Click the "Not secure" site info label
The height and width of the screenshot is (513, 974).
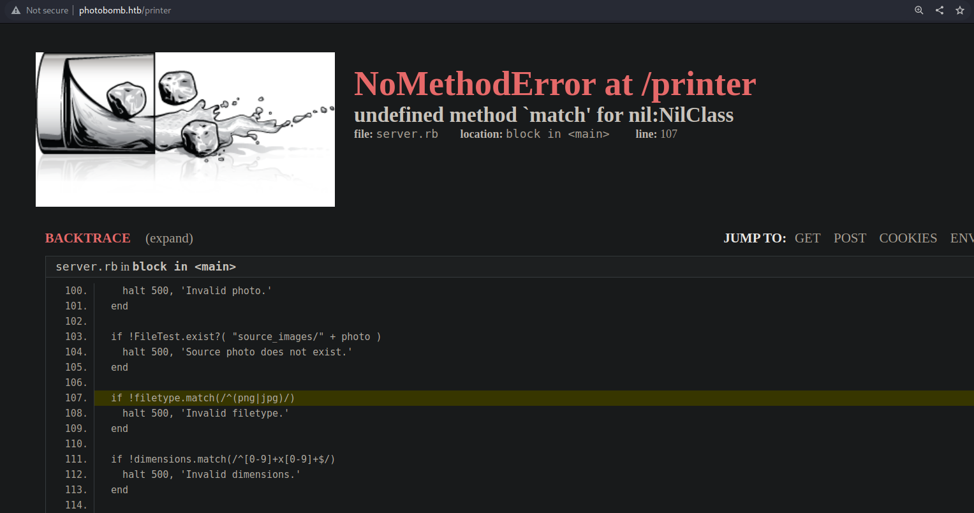tap(47, 10)
